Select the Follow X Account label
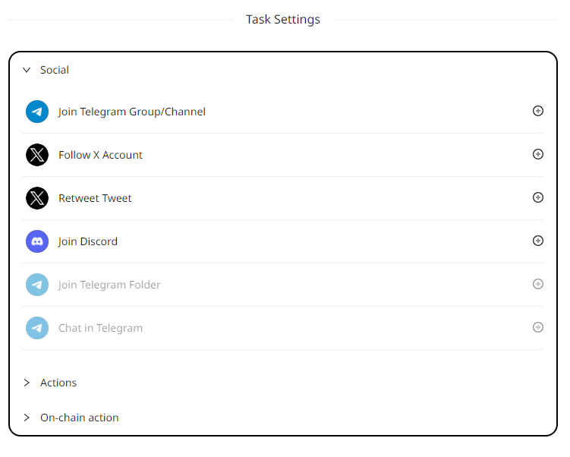Image resolution: width=570 pixels, height=457 pixels. point(100,155)
